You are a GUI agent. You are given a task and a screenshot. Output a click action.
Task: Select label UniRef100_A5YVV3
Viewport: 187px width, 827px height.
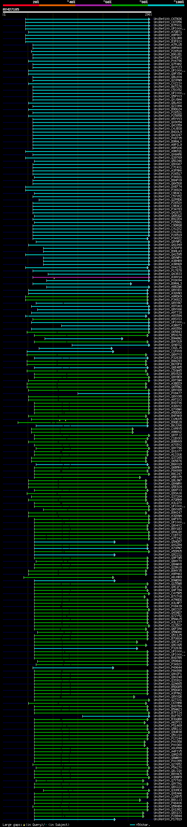click(168, 119)
